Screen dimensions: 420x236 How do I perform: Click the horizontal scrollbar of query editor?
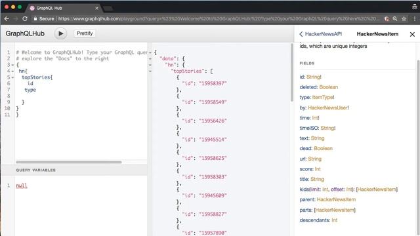pos(68,162)
